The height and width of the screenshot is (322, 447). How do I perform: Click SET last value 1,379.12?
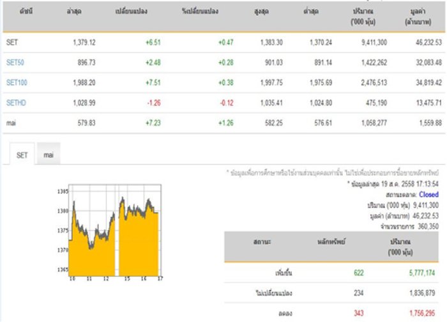coord(84,43)
